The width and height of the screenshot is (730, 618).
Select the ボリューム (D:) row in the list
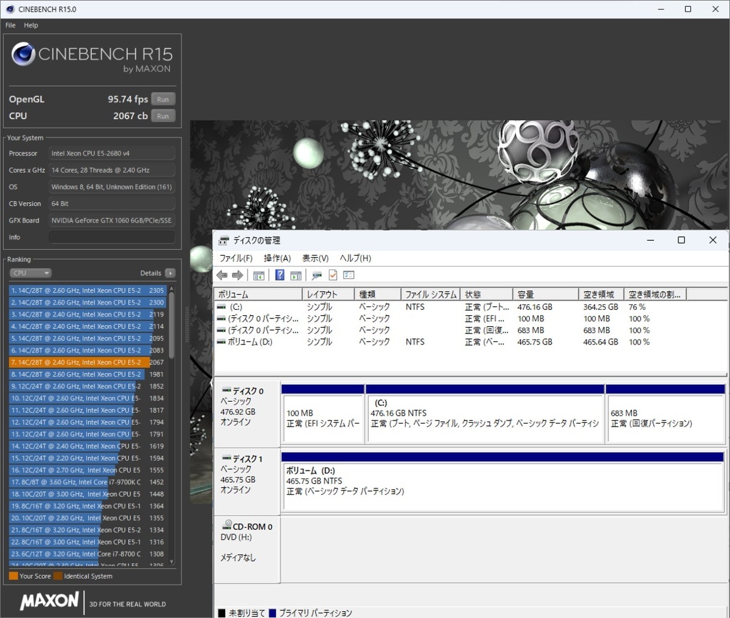coord(450,342)
